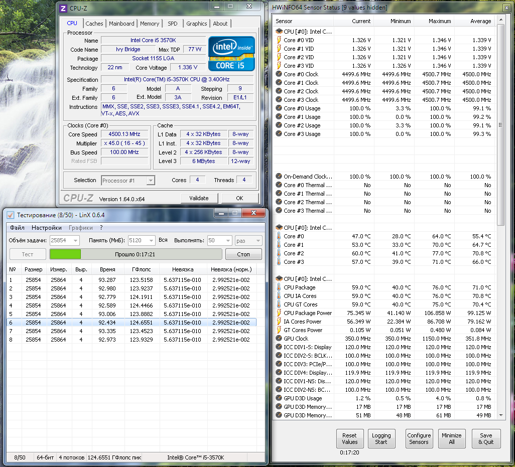Click the Intel Core i5 logo badge
The image size is (515, 467).
231,54
